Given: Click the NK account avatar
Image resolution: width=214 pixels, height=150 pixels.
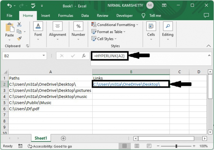Looking at the screenshot, I should (x=150, y=5).
